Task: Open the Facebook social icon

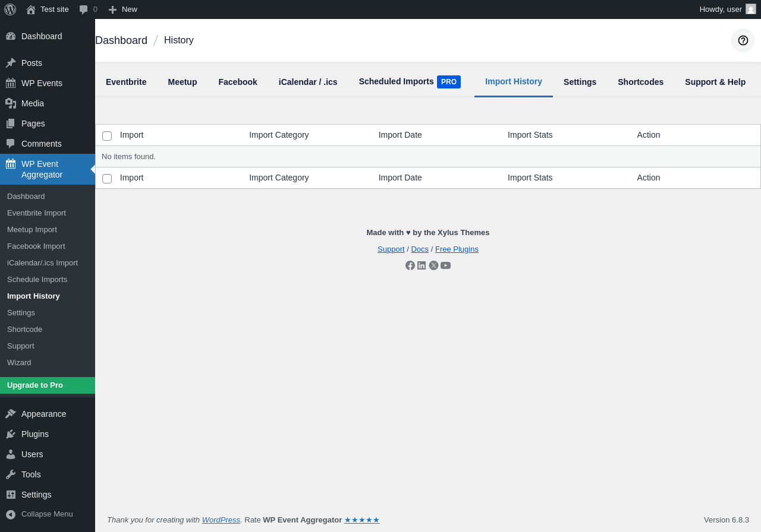Action: 410,265
